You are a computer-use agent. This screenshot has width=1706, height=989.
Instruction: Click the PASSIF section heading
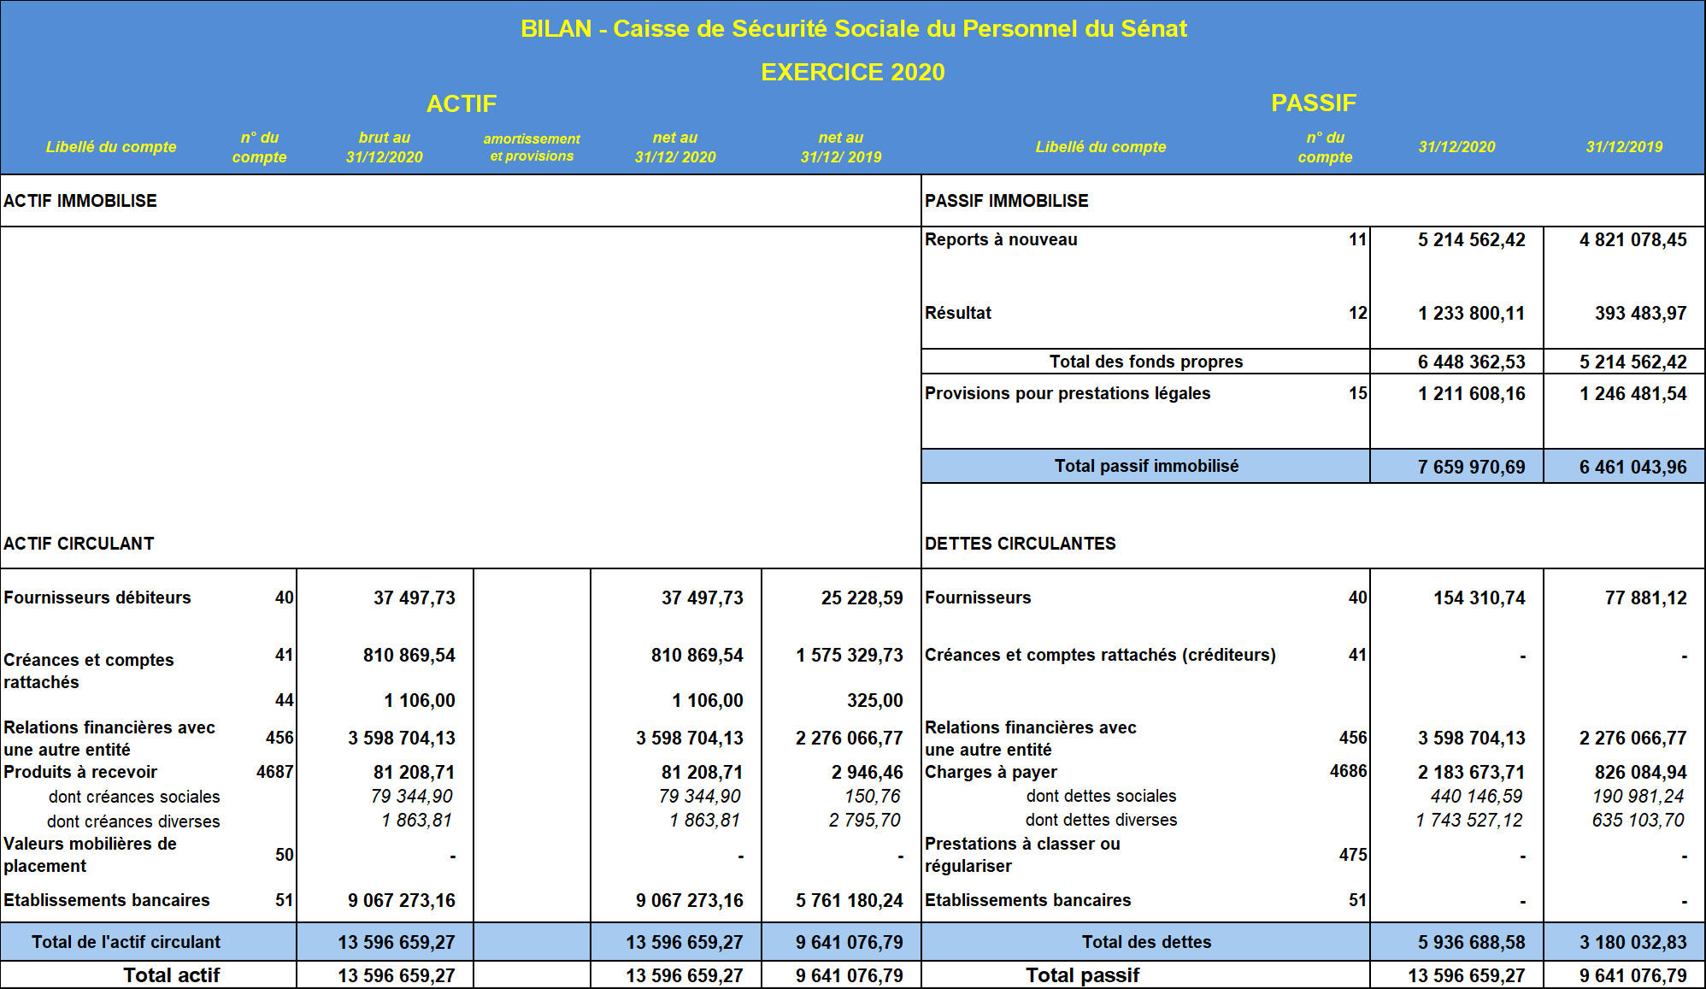click(1313, 103)
